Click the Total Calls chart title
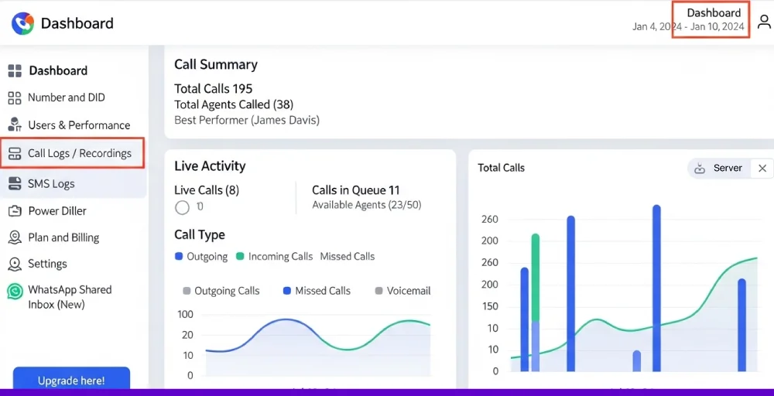Image resolution: width=774 pixels, height=396 pixels. click(501, 168)
